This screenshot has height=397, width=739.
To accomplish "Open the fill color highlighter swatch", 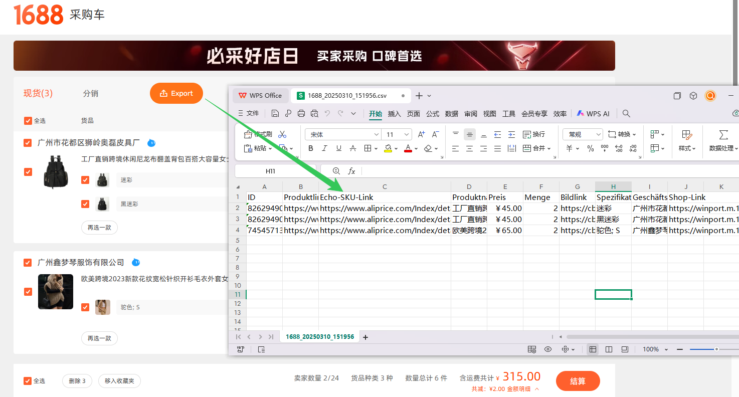I will click(388, 148).
